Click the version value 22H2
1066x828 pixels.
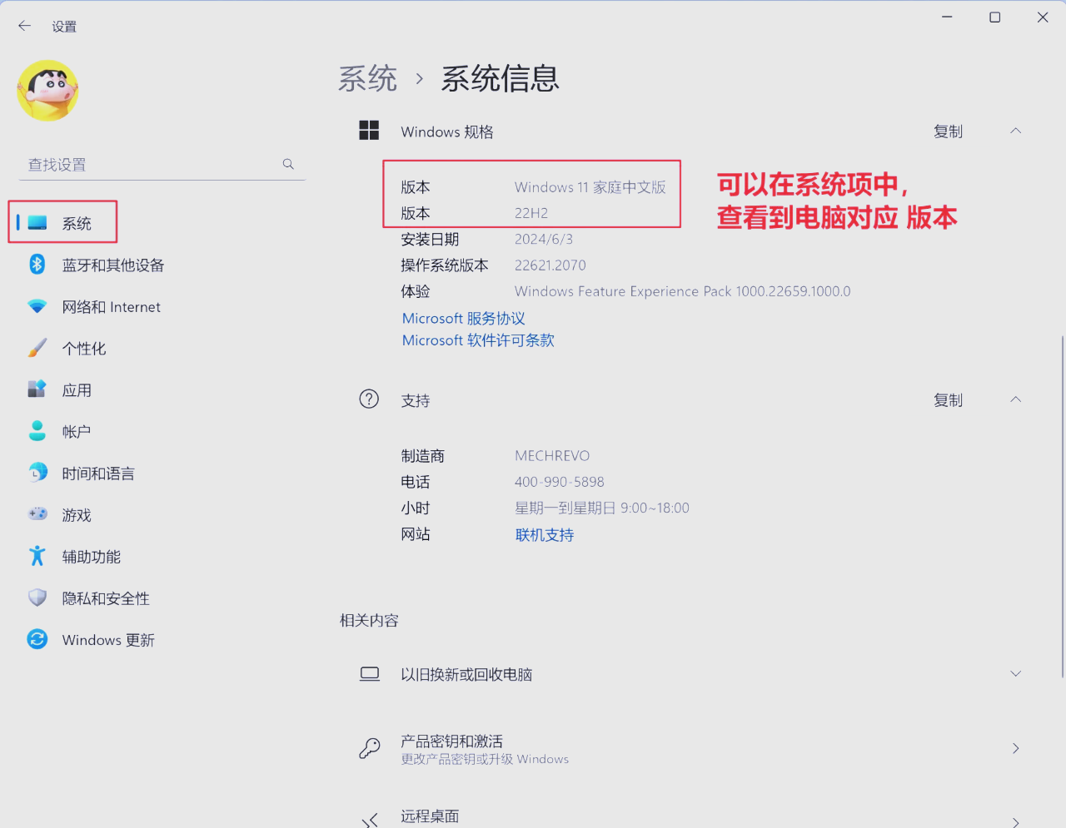(531, 213)
